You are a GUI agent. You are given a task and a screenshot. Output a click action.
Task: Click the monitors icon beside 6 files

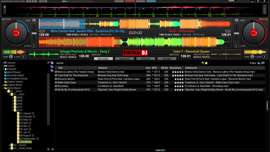tap(263, 63)
